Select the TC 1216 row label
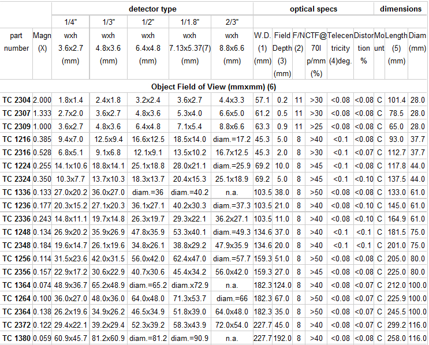Viewport: 429px width, 345px height. click(16, 139)
